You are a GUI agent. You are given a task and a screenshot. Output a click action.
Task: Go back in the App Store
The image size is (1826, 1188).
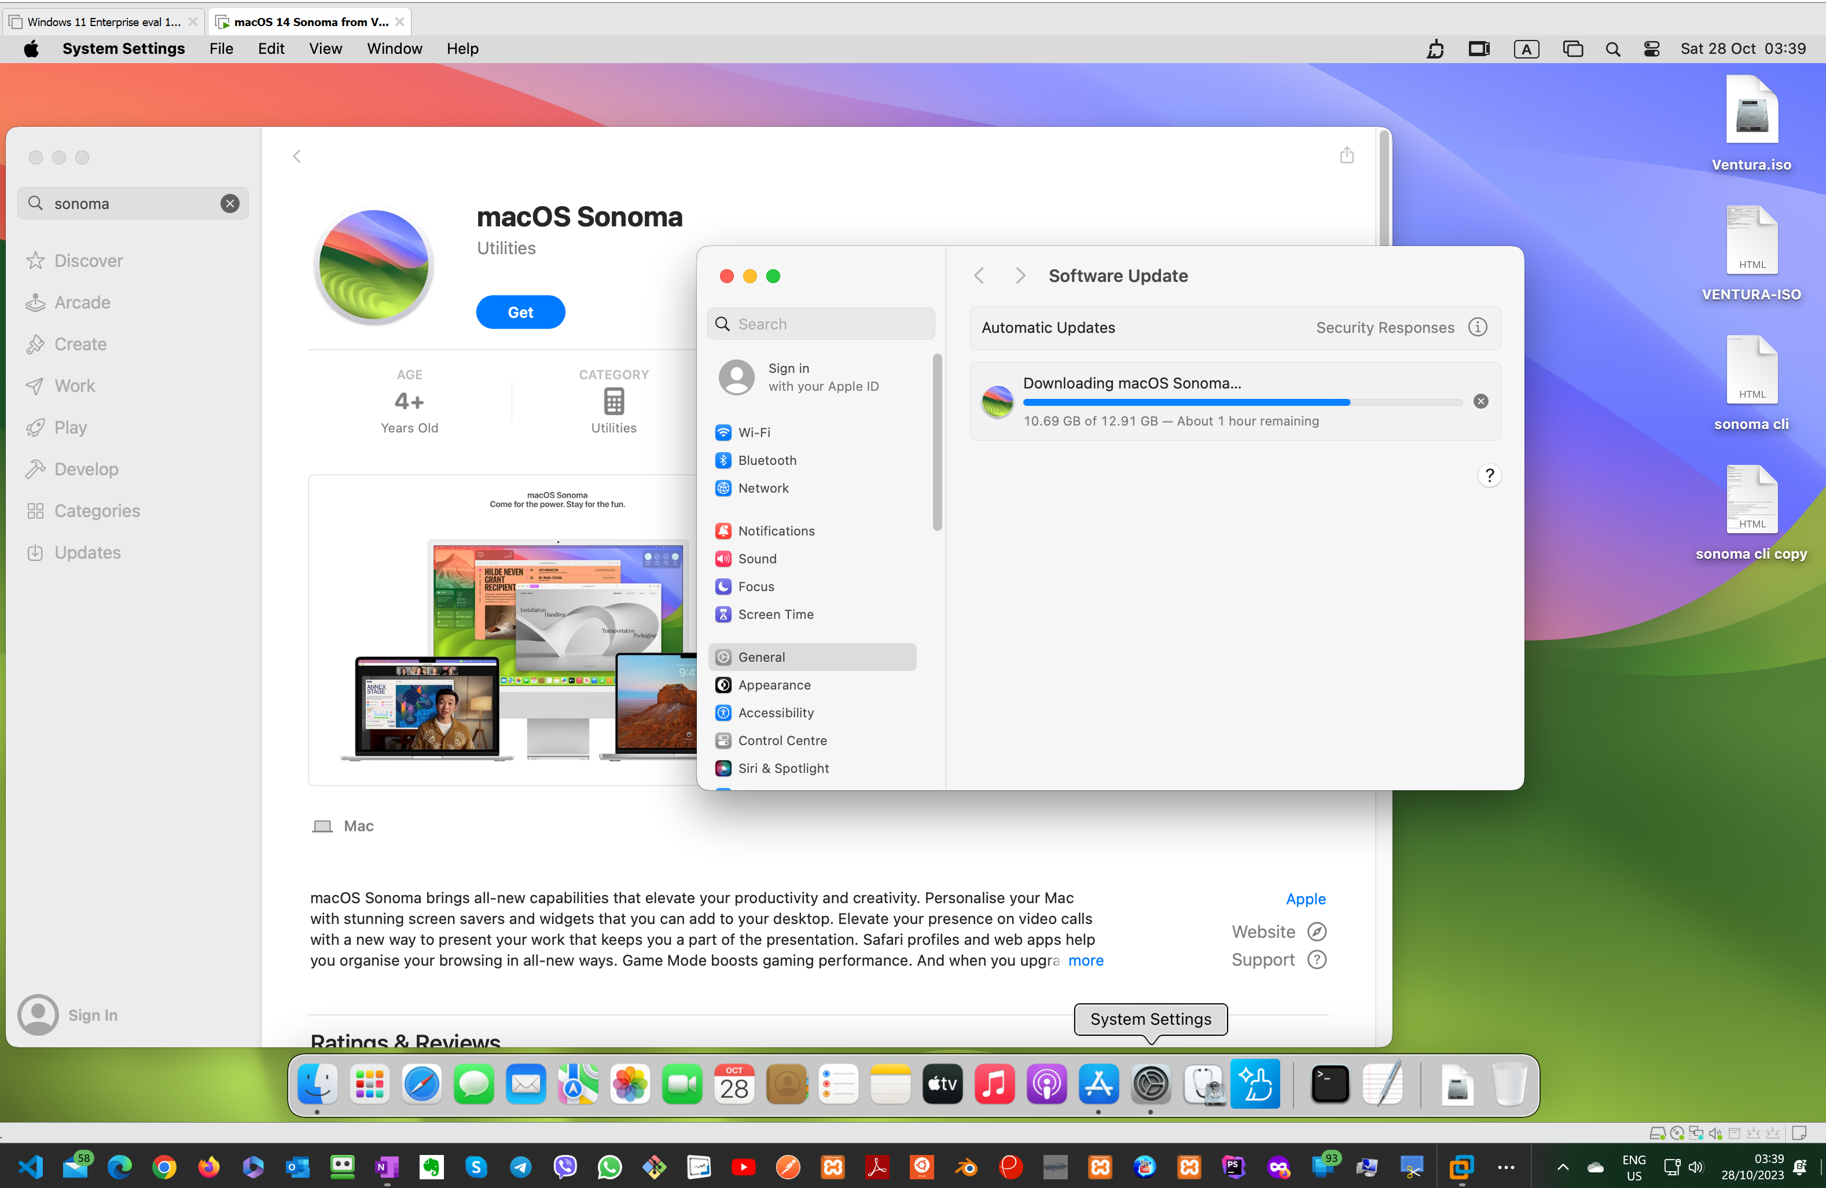[297, 156]
